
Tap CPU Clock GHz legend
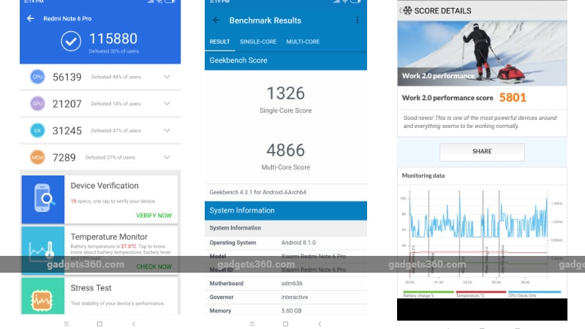coord(535,294)
